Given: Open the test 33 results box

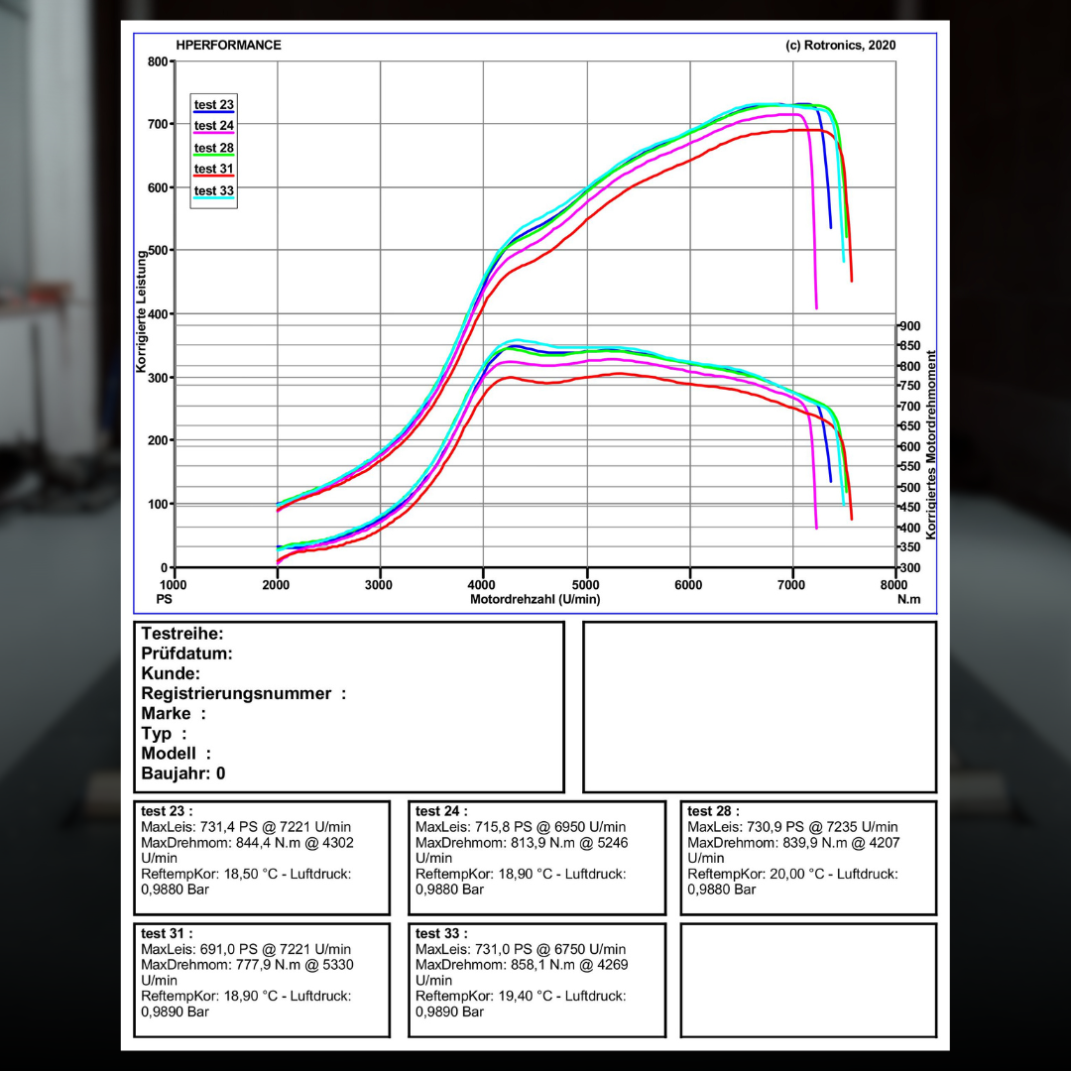Looking at the screenshot, I should [535, 980].
